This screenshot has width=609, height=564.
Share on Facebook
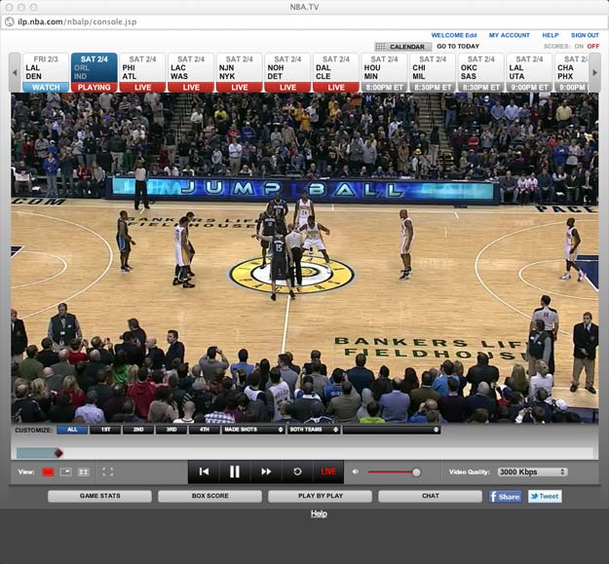(x=505, y=496)
